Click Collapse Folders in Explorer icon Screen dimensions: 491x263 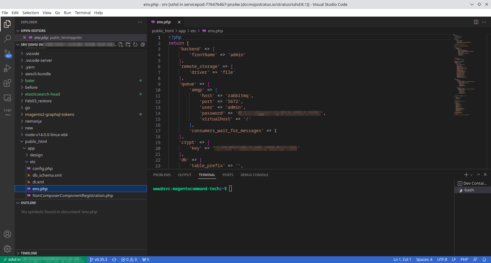click(x=143, y=45)
